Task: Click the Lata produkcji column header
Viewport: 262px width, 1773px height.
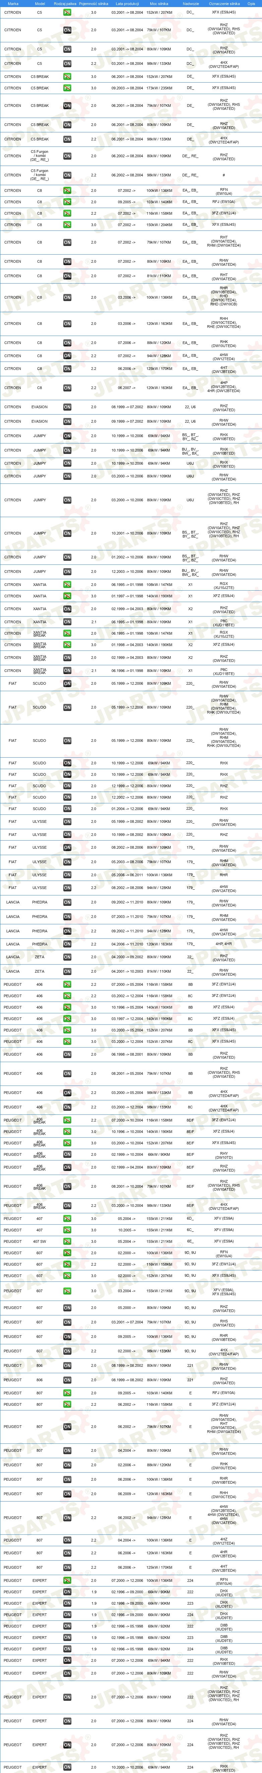Action: pos(127,3)
